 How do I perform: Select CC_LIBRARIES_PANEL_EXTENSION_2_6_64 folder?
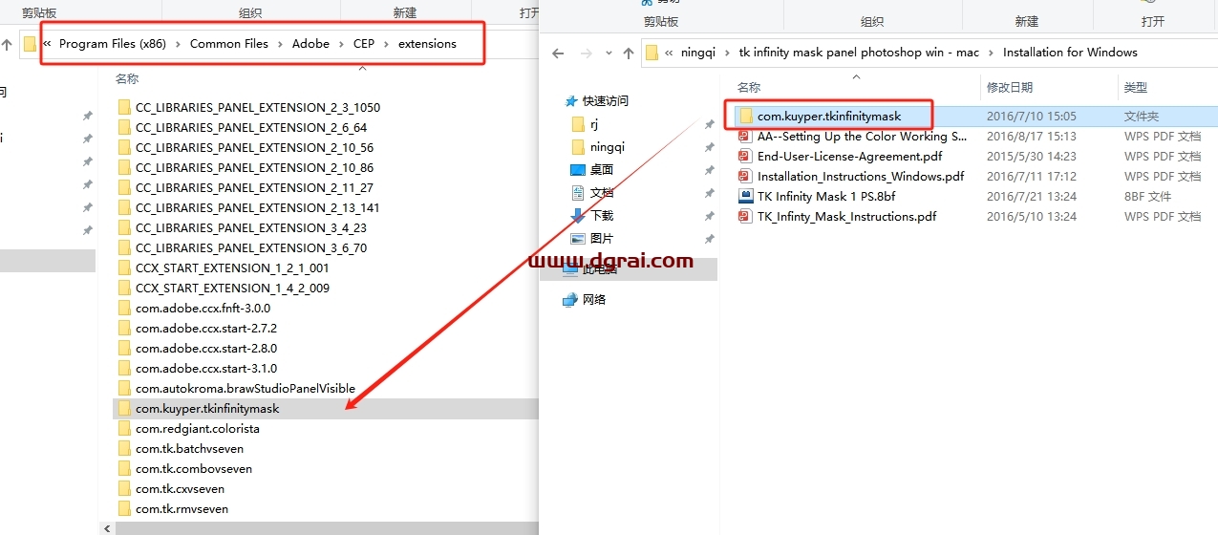[251, 128]
